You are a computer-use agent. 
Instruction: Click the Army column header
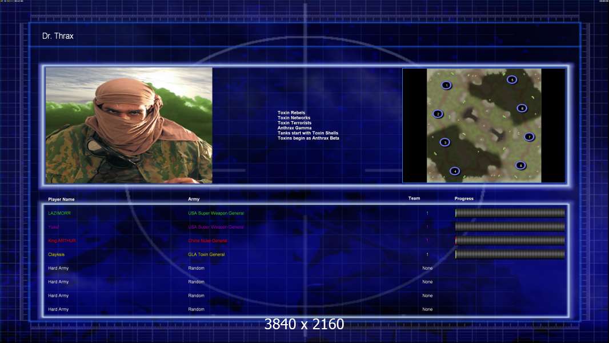point(194,199)
